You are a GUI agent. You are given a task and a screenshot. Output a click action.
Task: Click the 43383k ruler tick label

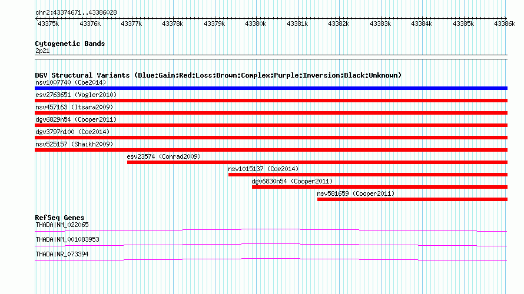coord(380,24)
